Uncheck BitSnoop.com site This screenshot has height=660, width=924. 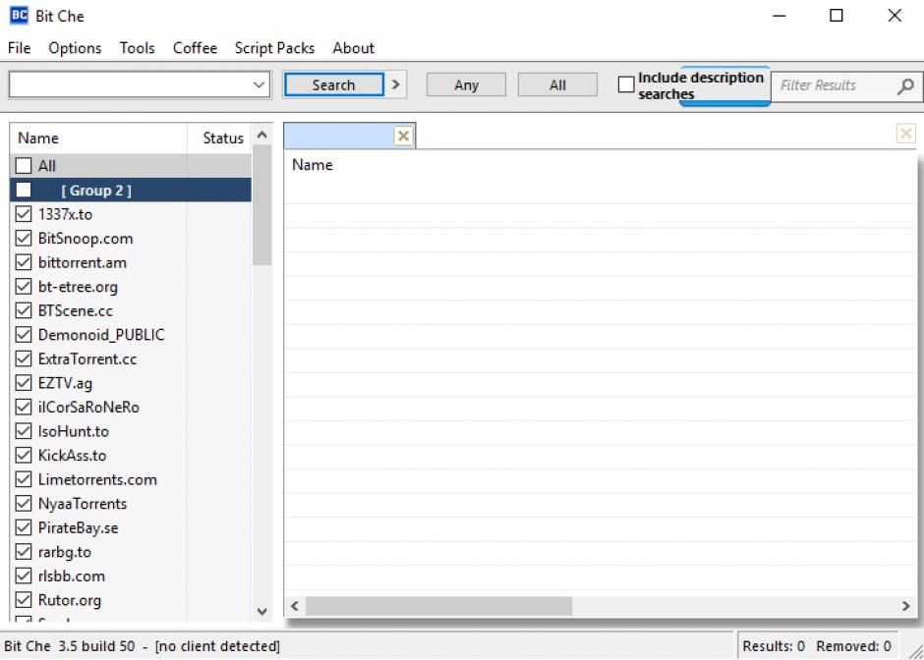point(24,239)
